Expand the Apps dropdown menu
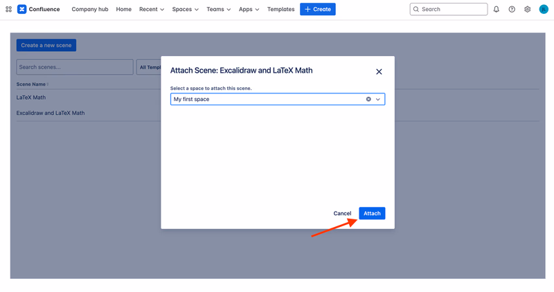 249,9
